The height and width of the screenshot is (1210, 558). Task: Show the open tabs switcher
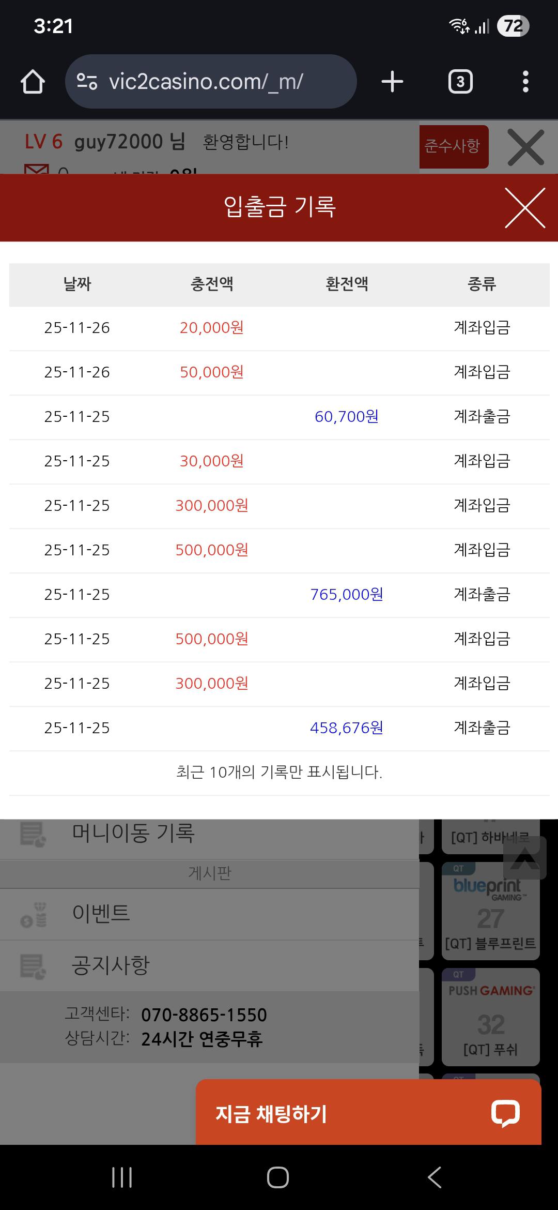(460, 82)
